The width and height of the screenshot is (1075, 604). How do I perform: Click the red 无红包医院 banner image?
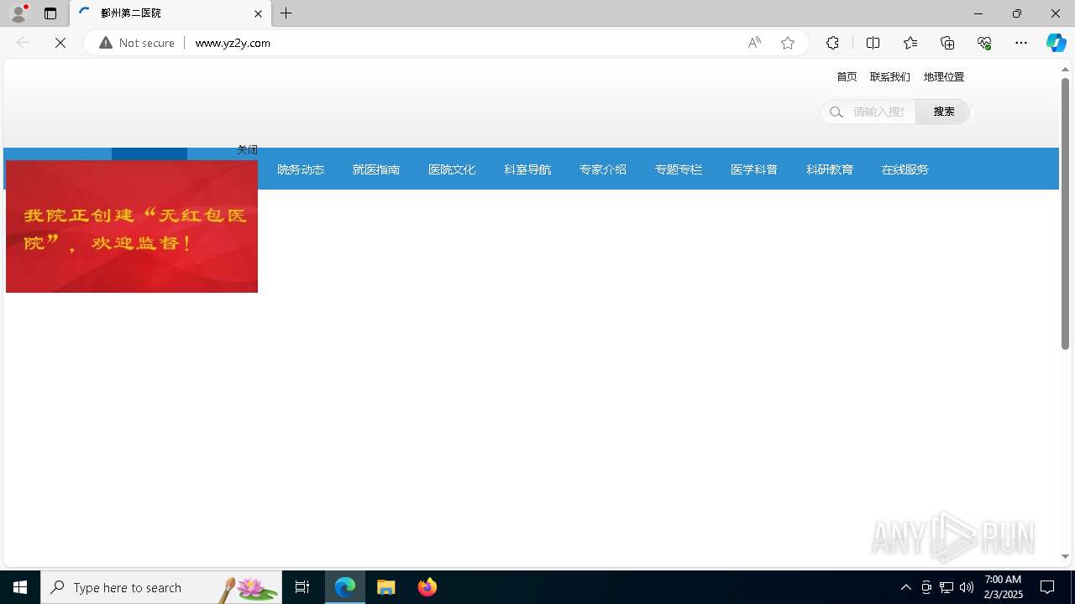click(132, 226)
